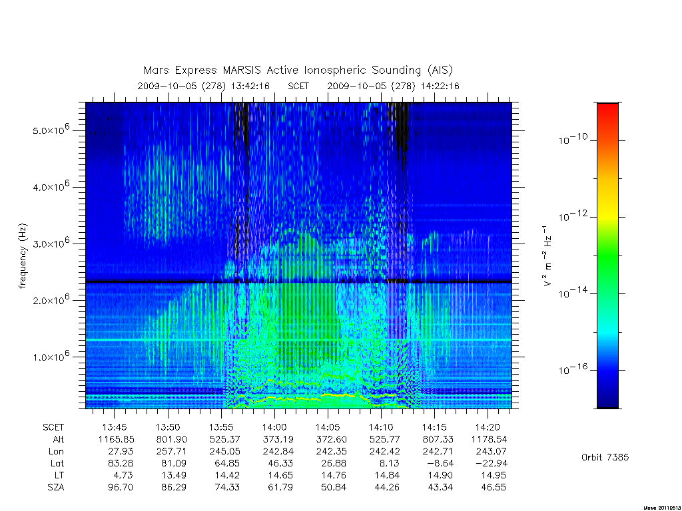Click the SZA value 96.70
Viewport: 682px width, 511px height.
click(121, 487)
